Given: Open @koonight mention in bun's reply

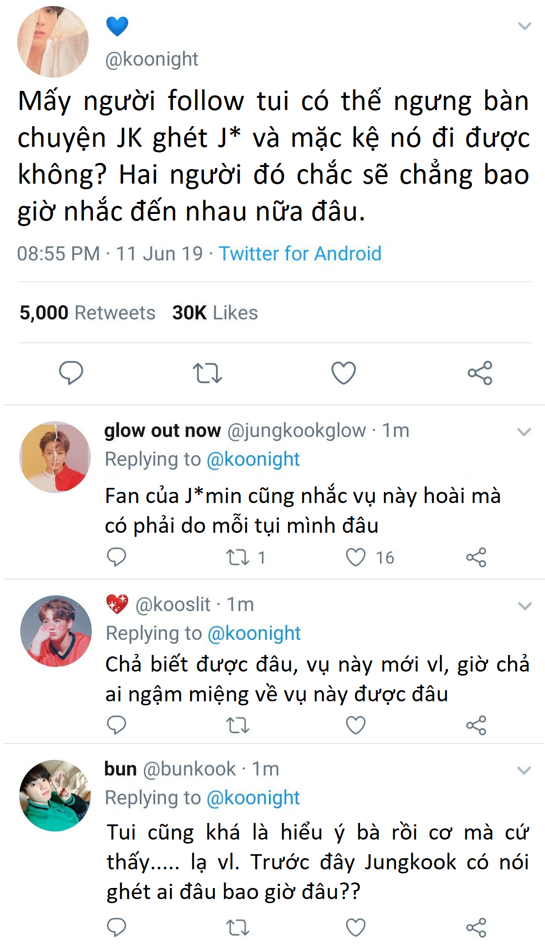Looking at the screenshot, I should click(253, 798).
